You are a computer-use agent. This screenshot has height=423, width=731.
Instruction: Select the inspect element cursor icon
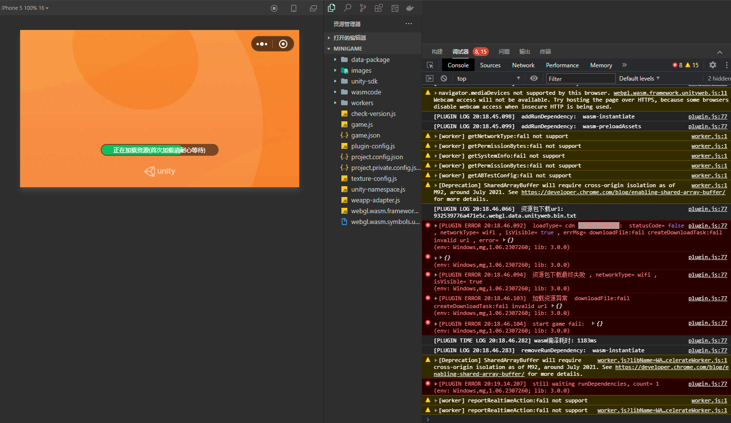(430, 65)
